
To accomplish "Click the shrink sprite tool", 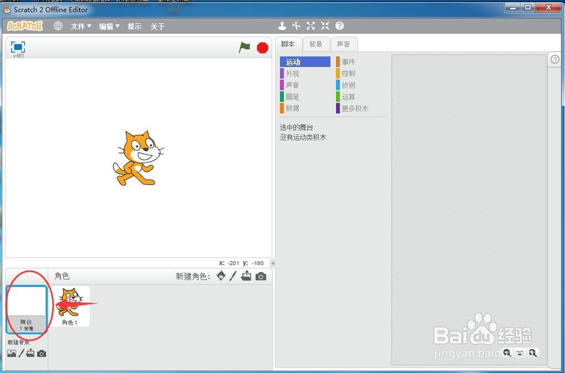I will tap(324, 25).
